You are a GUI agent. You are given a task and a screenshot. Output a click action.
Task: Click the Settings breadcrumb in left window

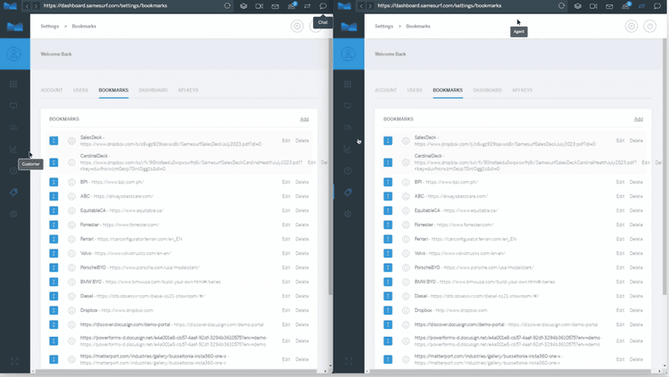click(50, 26)
